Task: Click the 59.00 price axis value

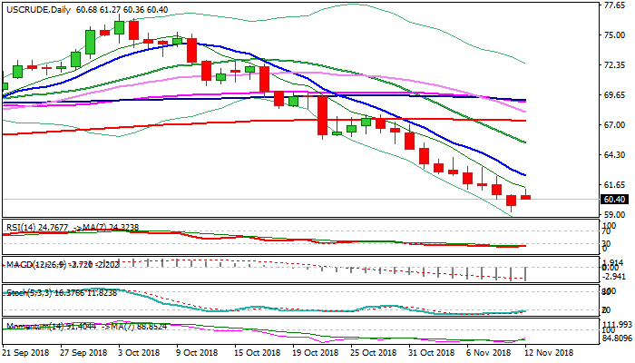Action: (615, 215)
